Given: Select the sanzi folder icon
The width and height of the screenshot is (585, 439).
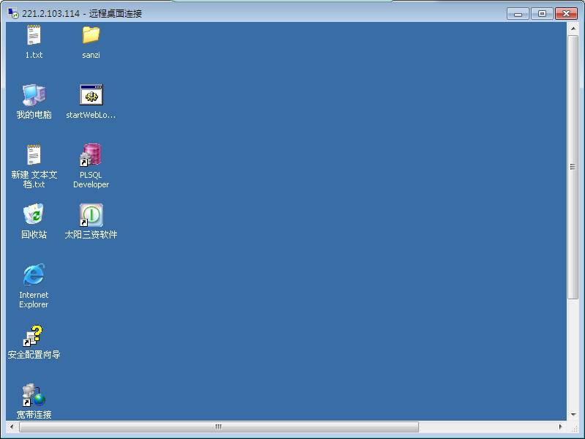Looking at the screenshot, I should click(x=91, y=35).
